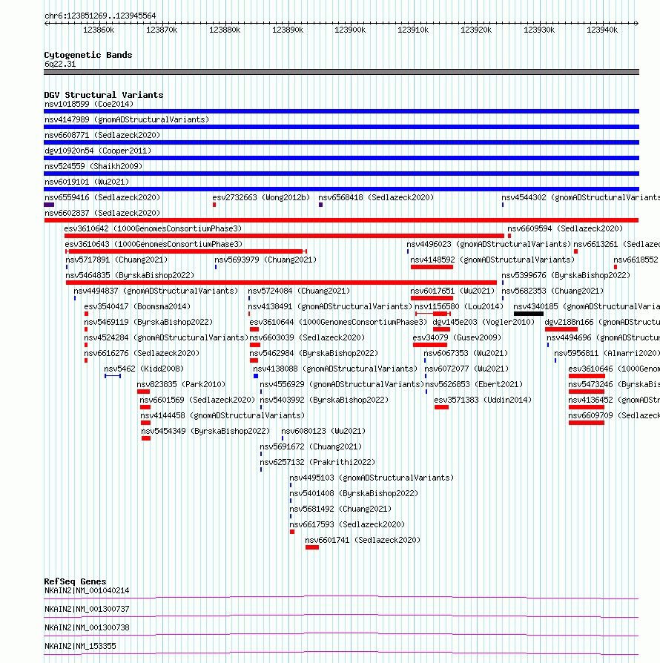Select the red bar under nsv6017651
660x663 pixels.
(x=432, y=298)
